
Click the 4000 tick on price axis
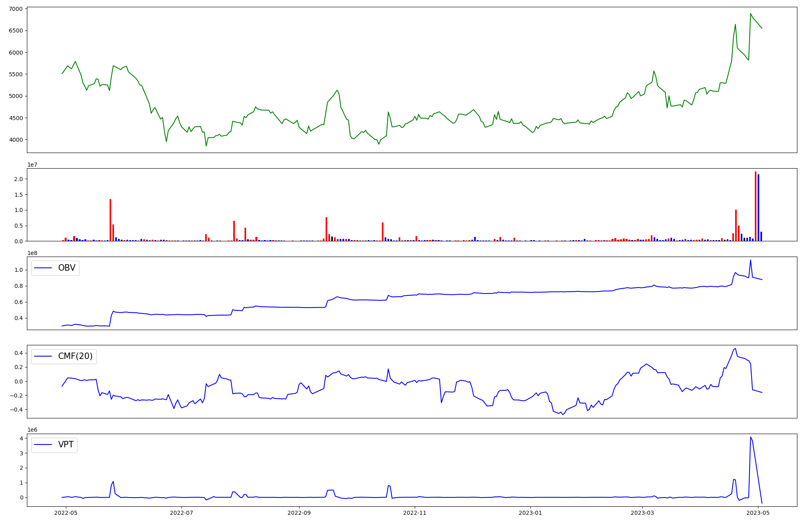coord(16,140)
